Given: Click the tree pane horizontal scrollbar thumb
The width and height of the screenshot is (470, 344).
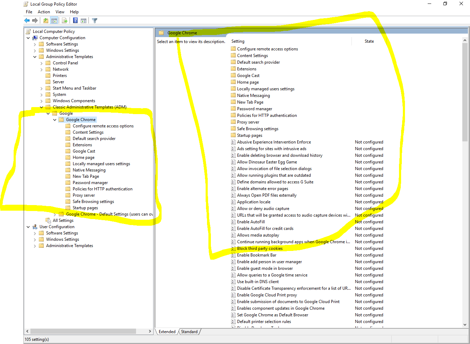Looking at the screenshot, I should (x=83, y=331).
